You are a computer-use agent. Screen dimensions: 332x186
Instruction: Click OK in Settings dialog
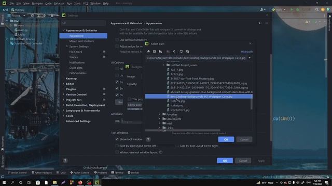[x=225, y=161]
